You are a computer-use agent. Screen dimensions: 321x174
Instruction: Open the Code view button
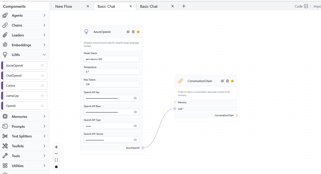(x=301, y=6)
